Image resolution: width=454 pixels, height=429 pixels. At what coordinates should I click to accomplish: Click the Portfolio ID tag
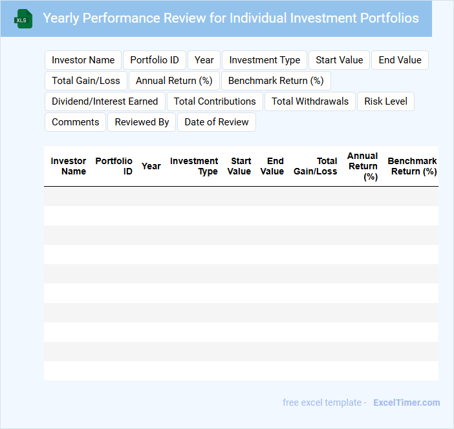point(155,60)
